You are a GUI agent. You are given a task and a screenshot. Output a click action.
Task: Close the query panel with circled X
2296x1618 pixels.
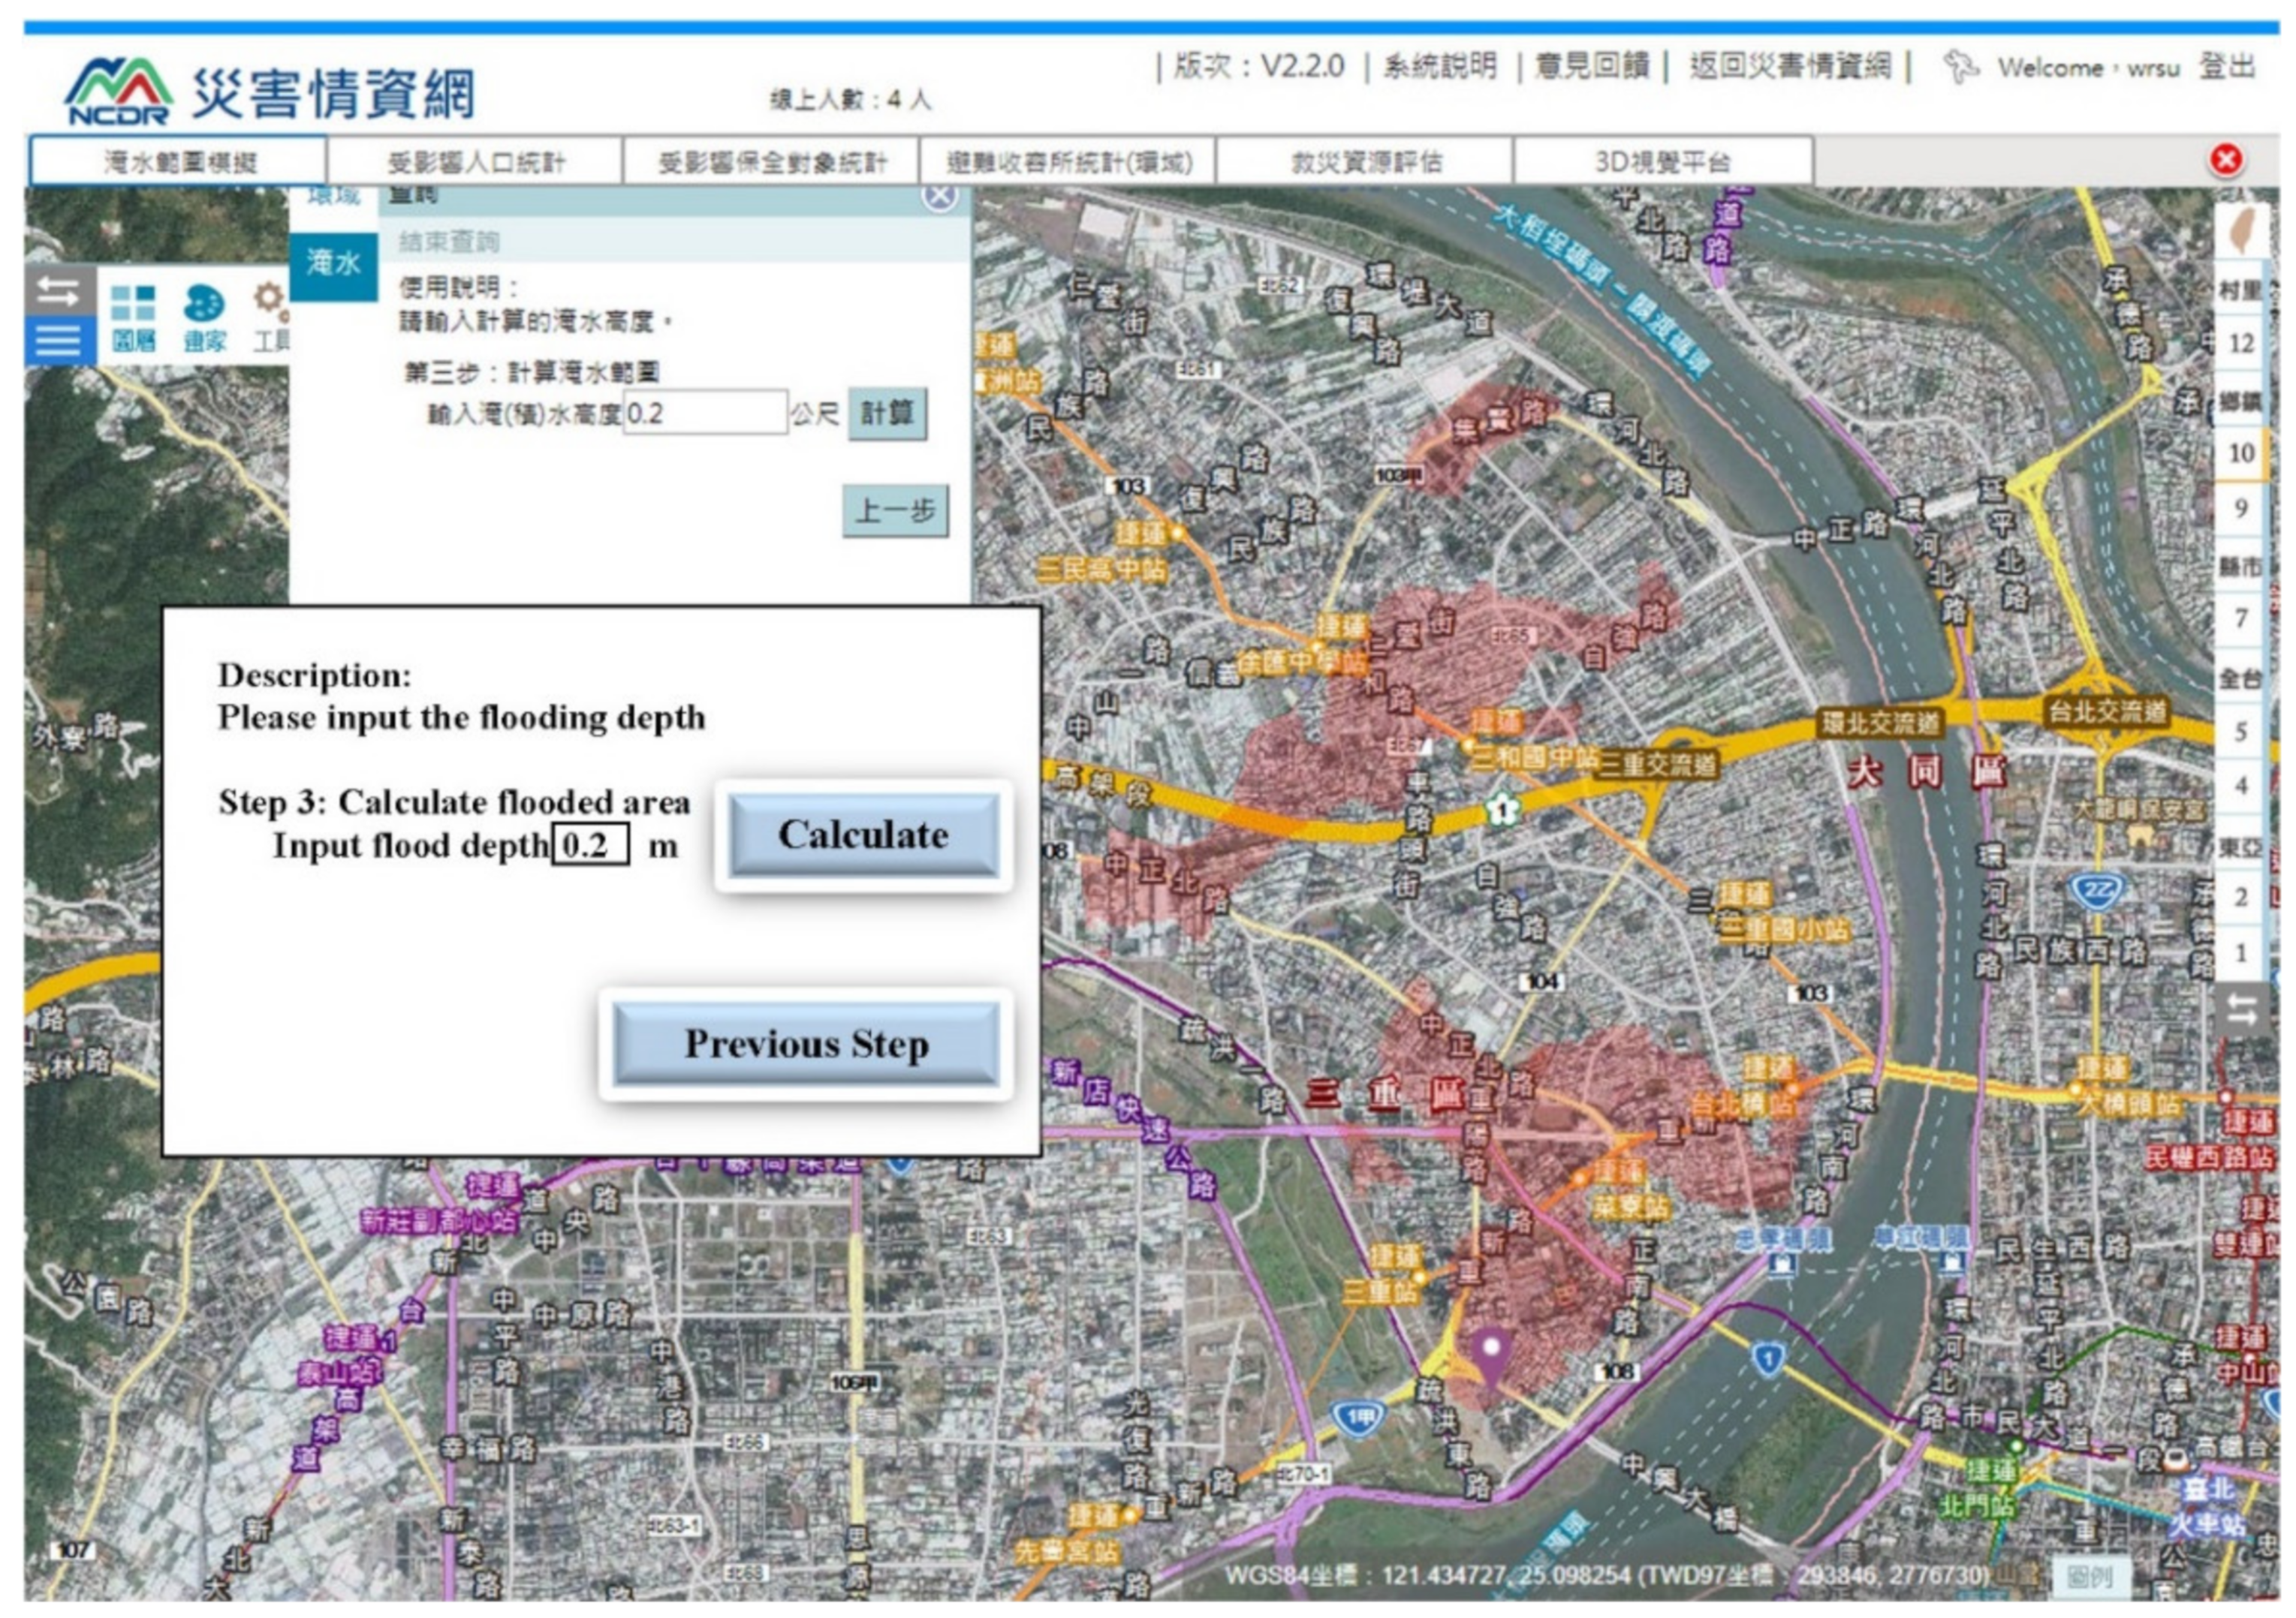pyautogui.click(x=939, y=196)
